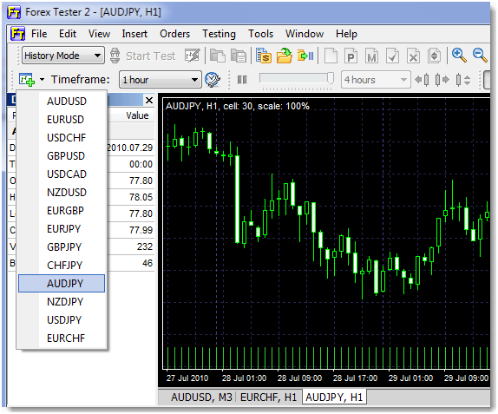The width and height of the screenshot is (498, 414).
Task: Click the high value 78.05
Action: [x=141, y=197]
